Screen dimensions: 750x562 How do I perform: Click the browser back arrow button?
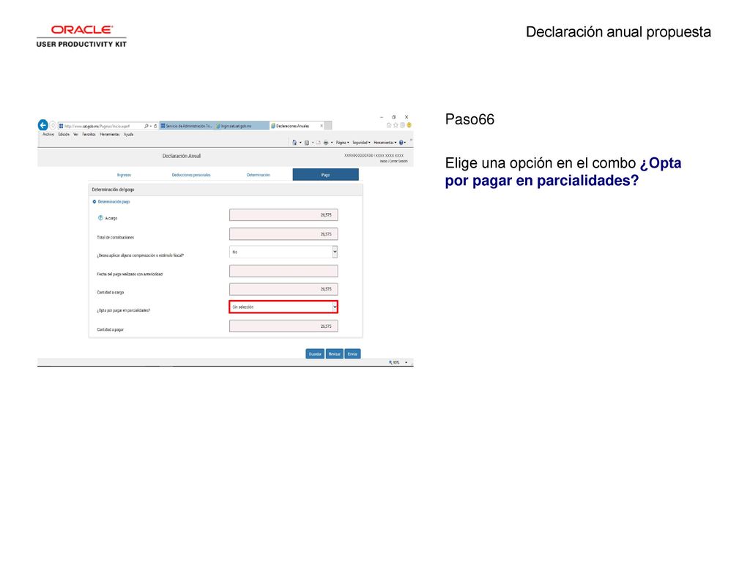pyautogui.click(x=43, y=125)
